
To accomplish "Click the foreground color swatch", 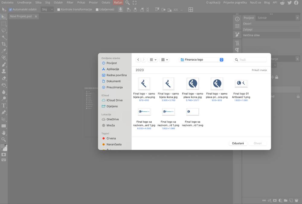I will pyautogui.click(x=2, y=146).
